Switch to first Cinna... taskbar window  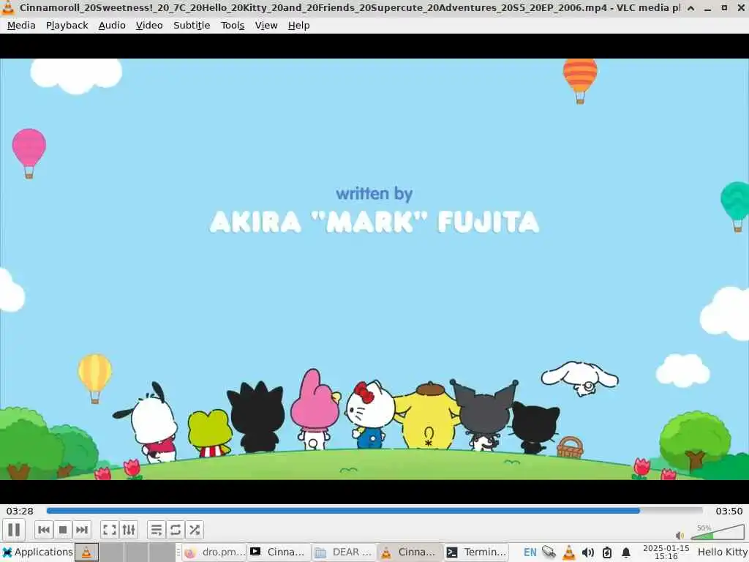pos(279,552)
